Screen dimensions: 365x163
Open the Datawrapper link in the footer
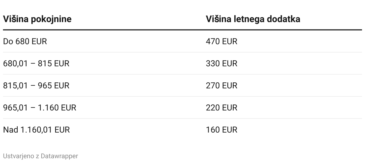click(x=59, y=156)
